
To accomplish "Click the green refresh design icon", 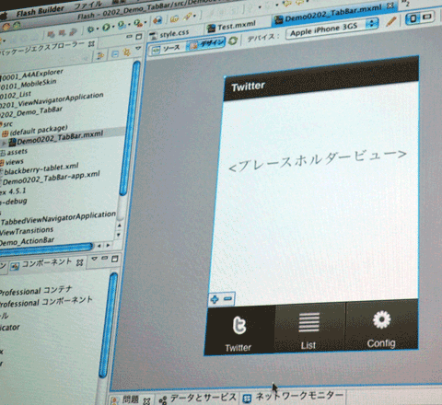I will pyautogui.click(x=233, y=40).
